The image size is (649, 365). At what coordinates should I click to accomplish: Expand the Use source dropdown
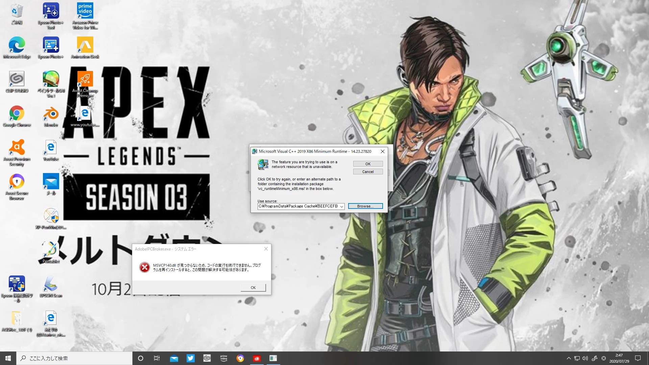point(341,206)
